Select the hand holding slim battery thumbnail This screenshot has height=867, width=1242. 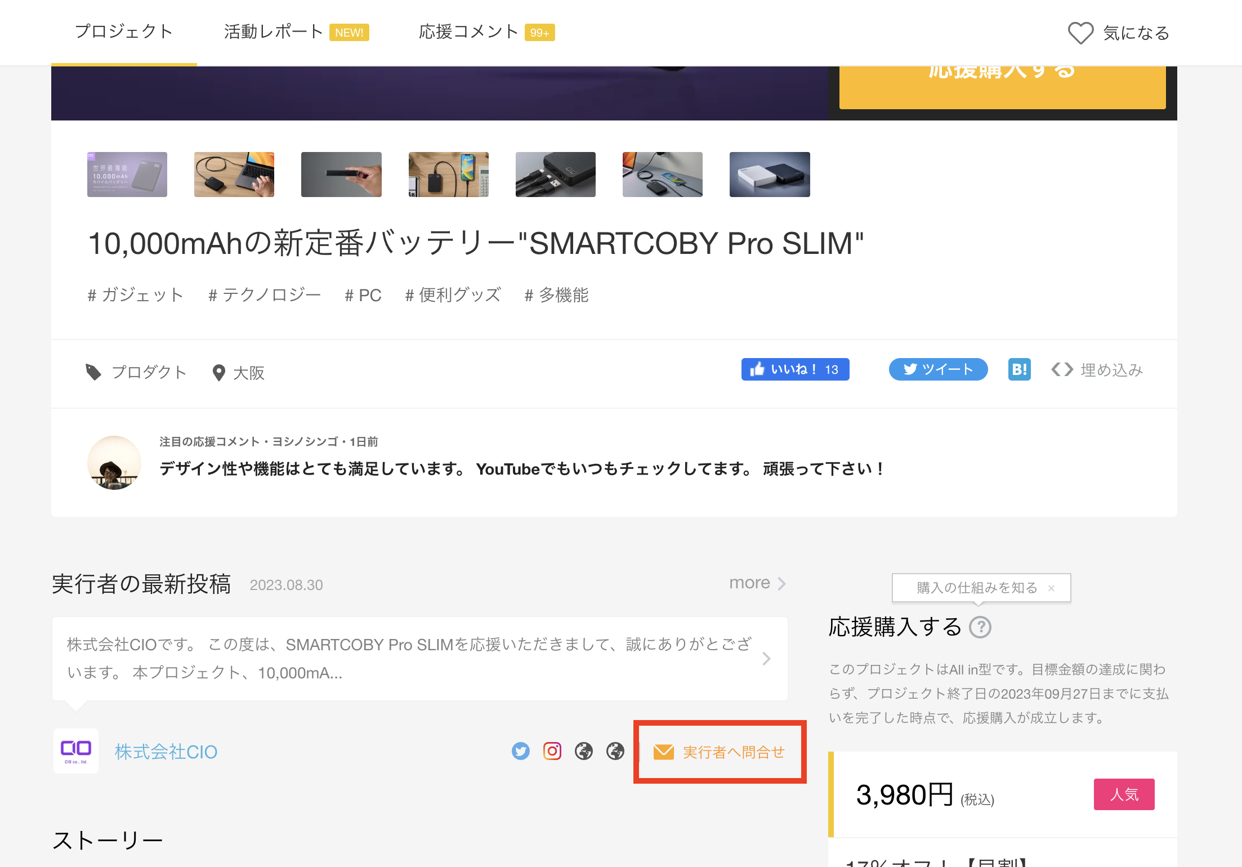pyautogui.click(x=341, y=175)
